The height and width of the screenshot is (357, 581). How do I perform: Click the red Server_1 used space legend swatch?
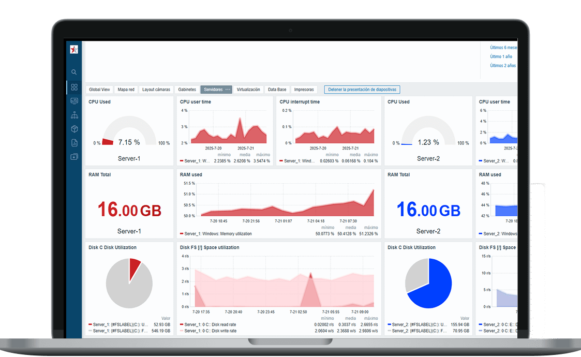[x=90, y=324]
